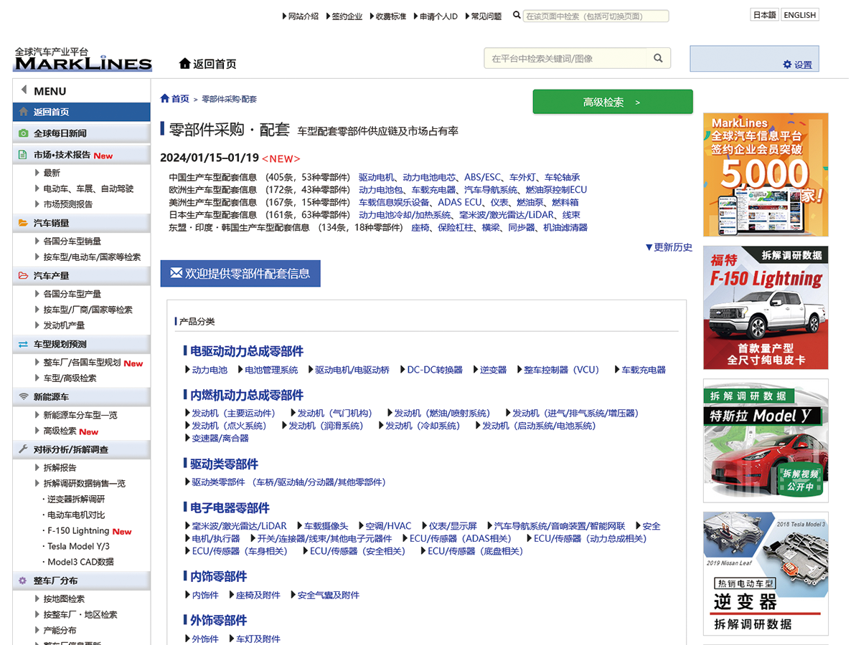Open 车载充电器 under 电驱动动力总成零部件

tap(644, 370)
